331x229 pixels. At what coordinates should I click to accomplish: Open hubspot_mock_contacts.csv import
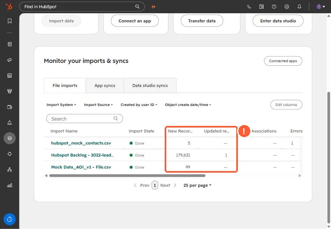[81, 143]
